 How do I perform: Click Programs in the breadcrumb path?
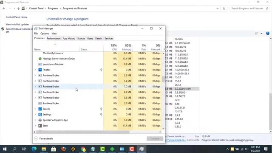point(53,8)
